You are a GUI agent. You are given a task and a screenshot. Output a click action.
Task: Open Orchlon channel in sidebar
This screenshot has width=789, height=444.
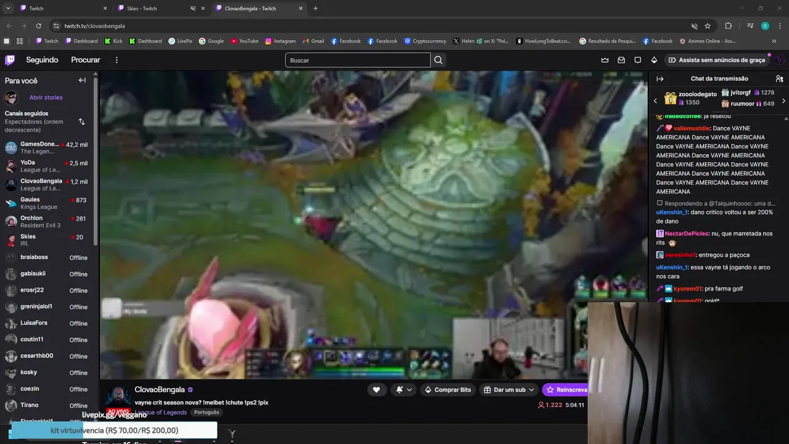tap(46, 221)
